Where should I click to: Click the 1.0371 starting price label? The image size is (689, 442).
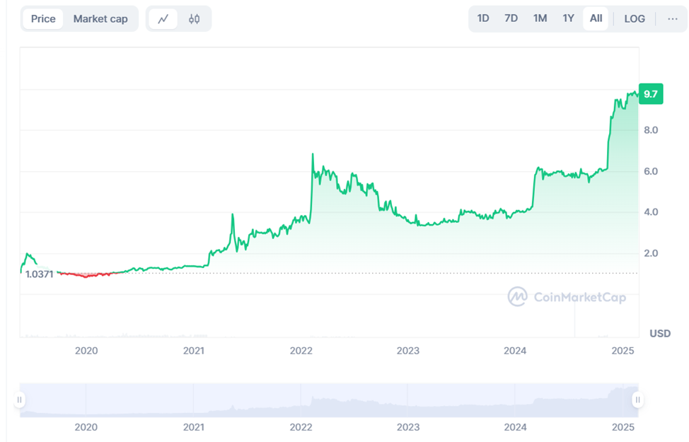[39, 274]
